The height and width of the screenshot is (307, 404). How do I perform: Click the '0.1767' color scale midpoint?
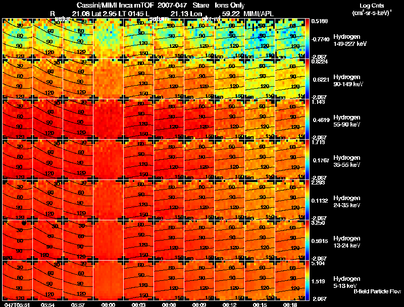tap(321, 160)
